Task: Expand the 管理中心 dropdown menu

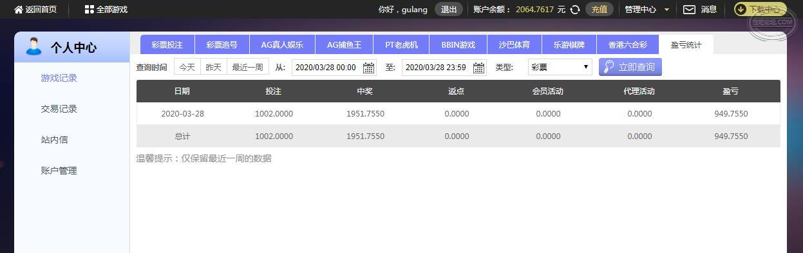Action: point(647,10)
